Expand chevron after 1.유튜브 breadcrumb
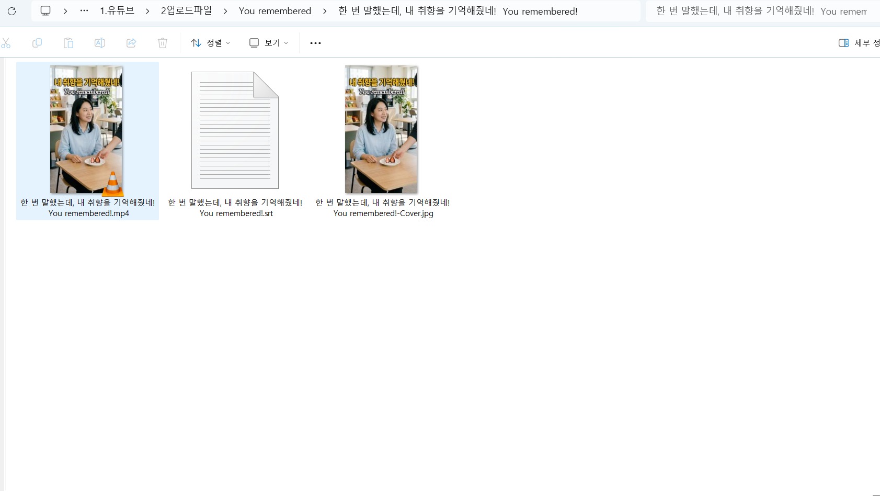The width and height of the screenshot is (880, 496). point(147,11)
